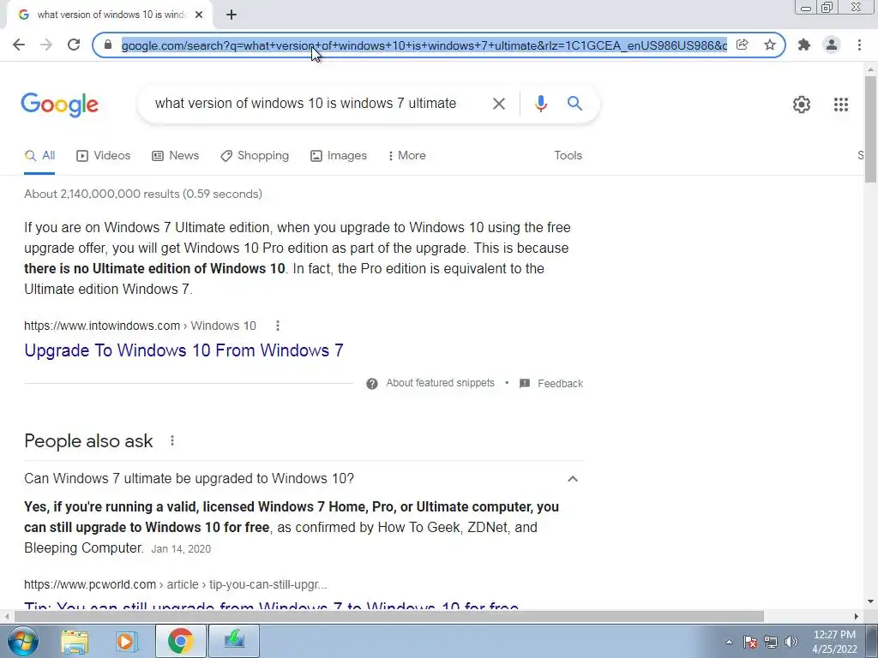Open the Chrome profile avatar
Viewport: 878px width, 658px height.
click(832, 45)
